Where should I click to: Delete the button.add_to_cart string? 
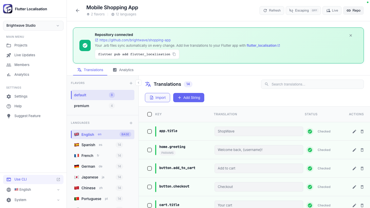362,168
